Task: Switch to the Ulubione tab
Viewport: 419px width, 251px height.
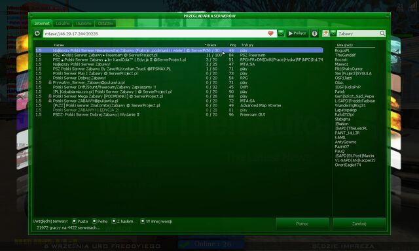Action: 83,24
